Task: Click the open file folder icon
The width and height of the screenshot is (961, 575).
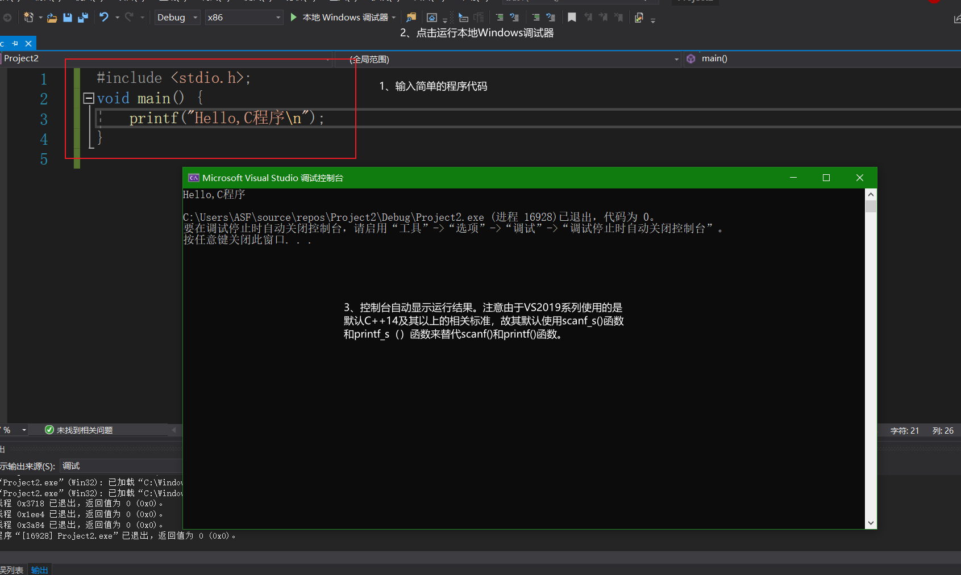Action: click(x=52, y=18)
